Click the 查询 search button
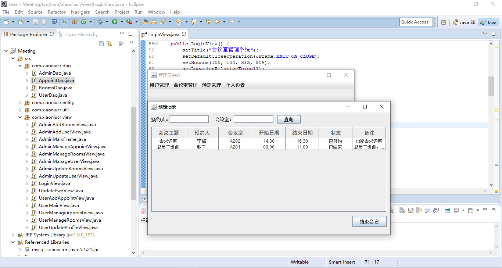 tap(289, 119)
